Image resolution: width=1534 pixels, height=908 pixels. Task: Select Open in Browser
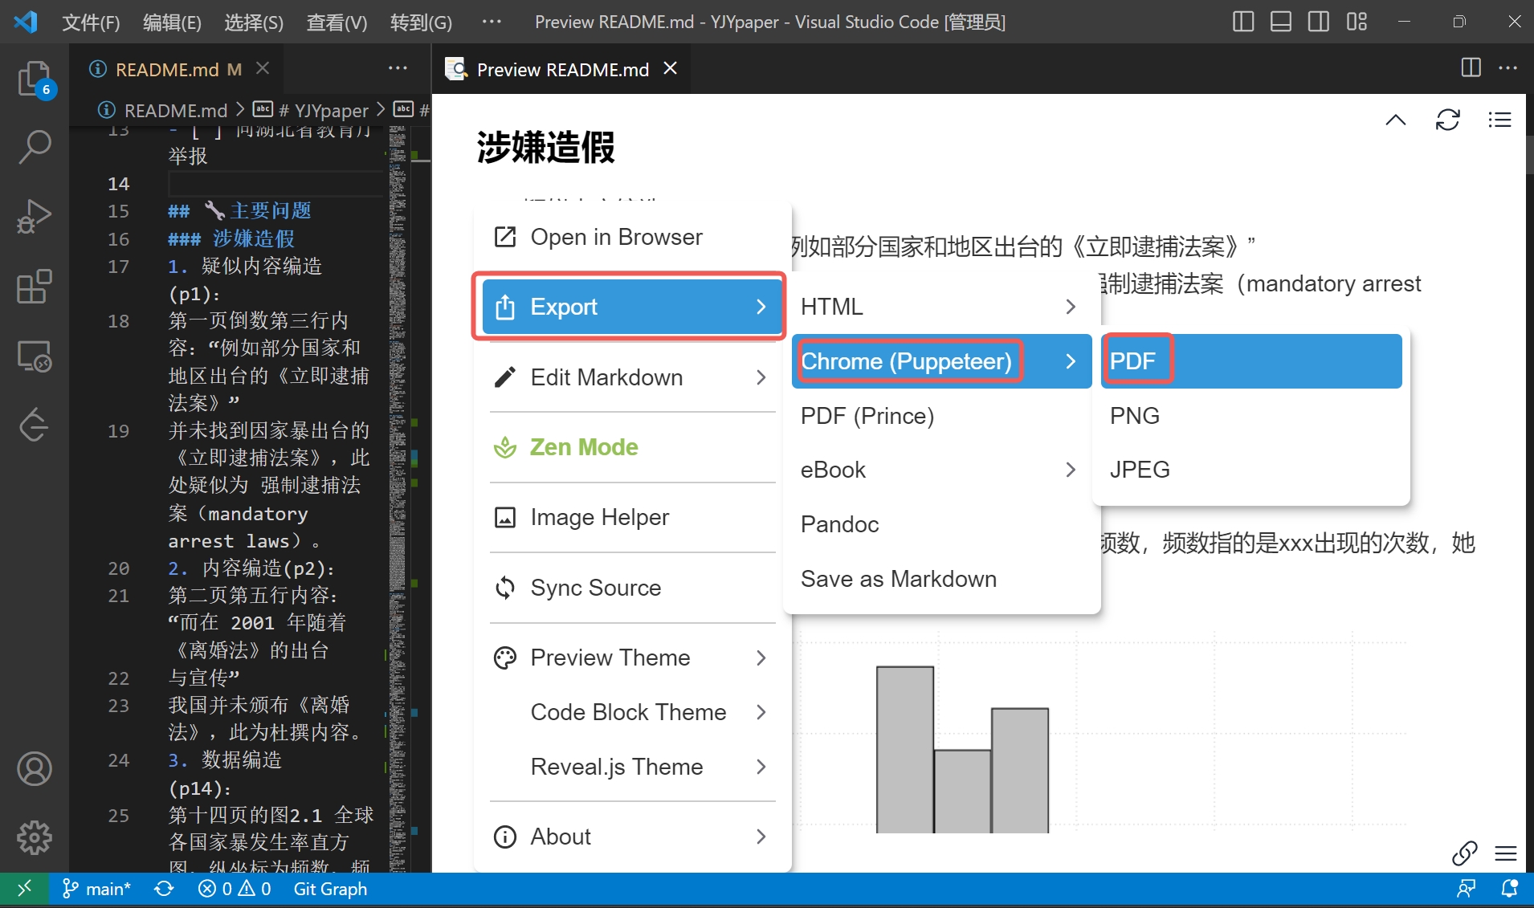pos(632,237)
